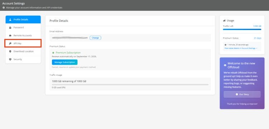Open the Profile Details tab
Viewport: 269px width, 129px height.
click(x=23, y=20)
